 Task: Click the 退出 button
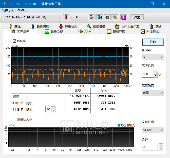[x=137, y=17]
